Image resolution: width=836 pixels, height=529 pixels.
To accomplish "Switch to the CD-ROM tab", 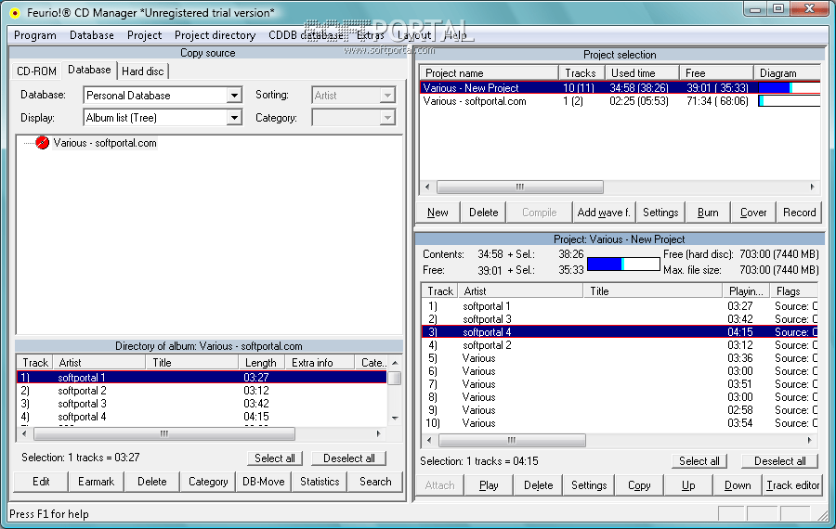I will coord(38,71).
